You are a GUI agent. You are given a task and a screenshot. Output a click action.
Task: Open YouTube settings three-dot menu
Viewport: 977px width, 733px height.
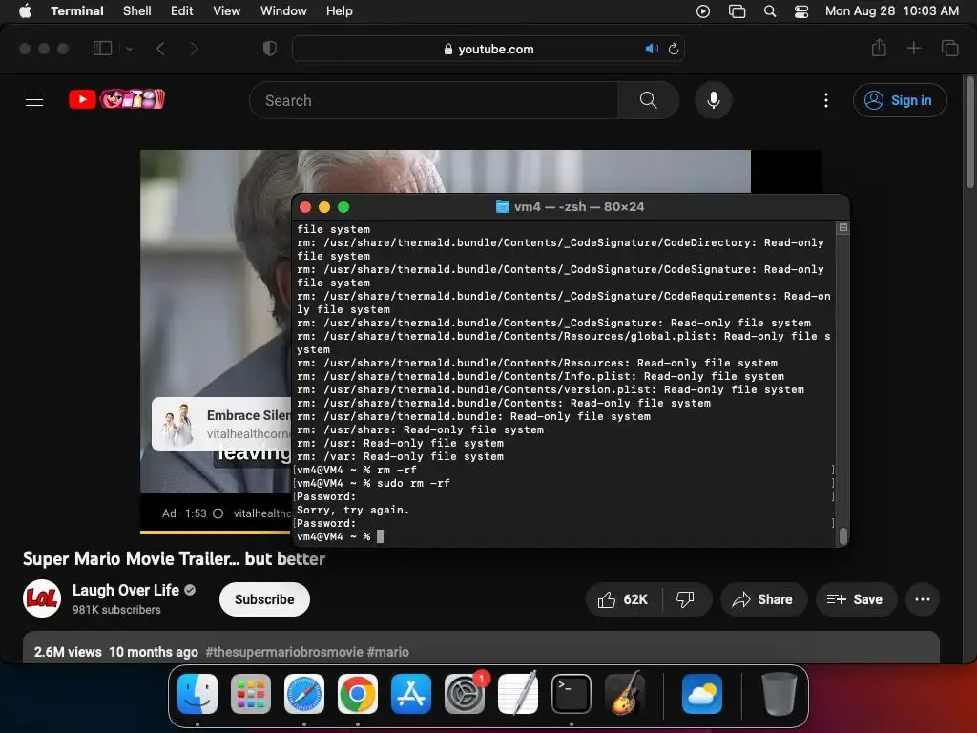tap(826, 100)
